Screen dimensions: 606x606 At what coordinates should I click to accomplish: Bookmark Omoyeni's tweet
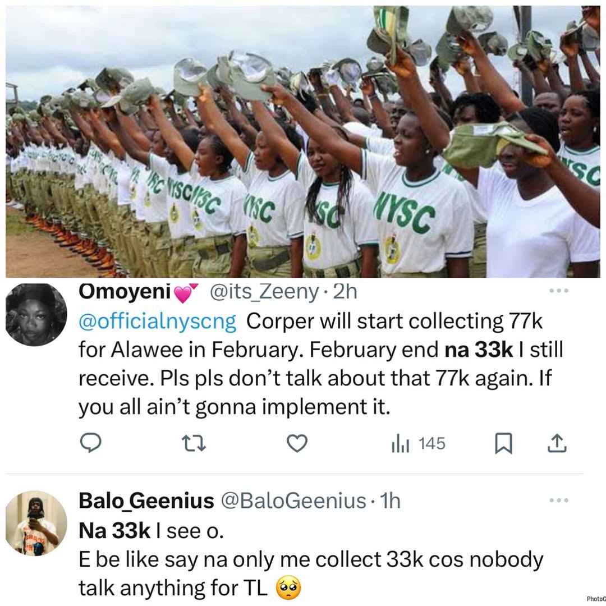tap(503, 443)
